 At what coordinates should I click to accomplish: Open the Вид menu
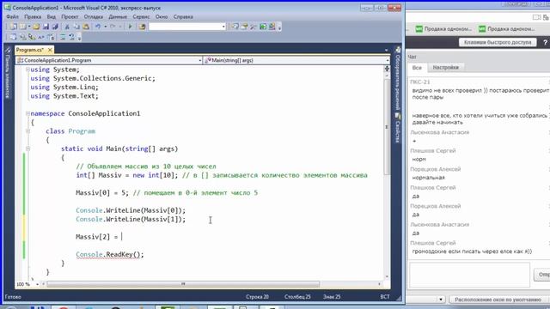click(x=52, y=17)
